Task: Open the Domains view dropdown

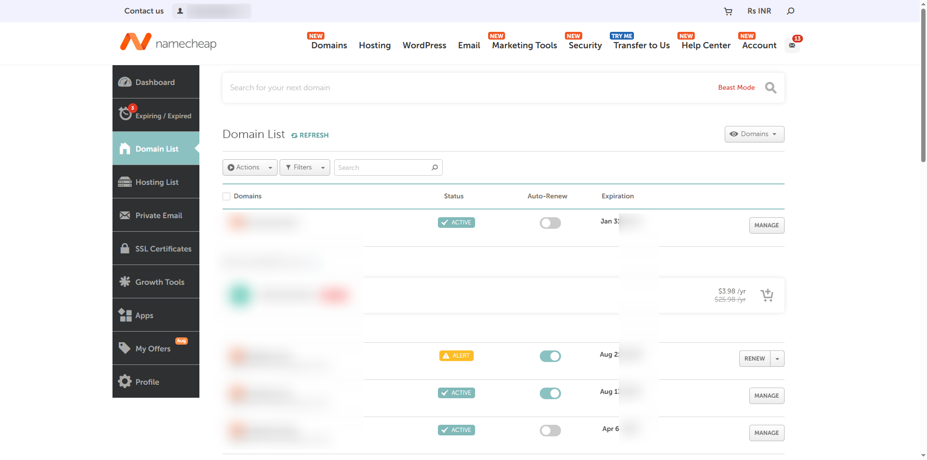Action: [754, 134]
